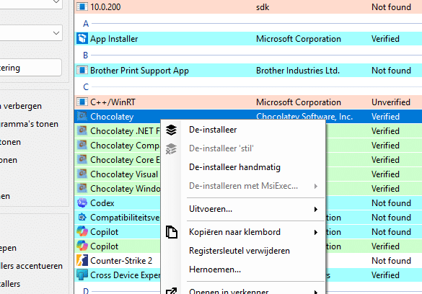Viewport: 422px width, 294px height.
Task: Select the Brother Print Support App entry
Action: coord(139,71)
